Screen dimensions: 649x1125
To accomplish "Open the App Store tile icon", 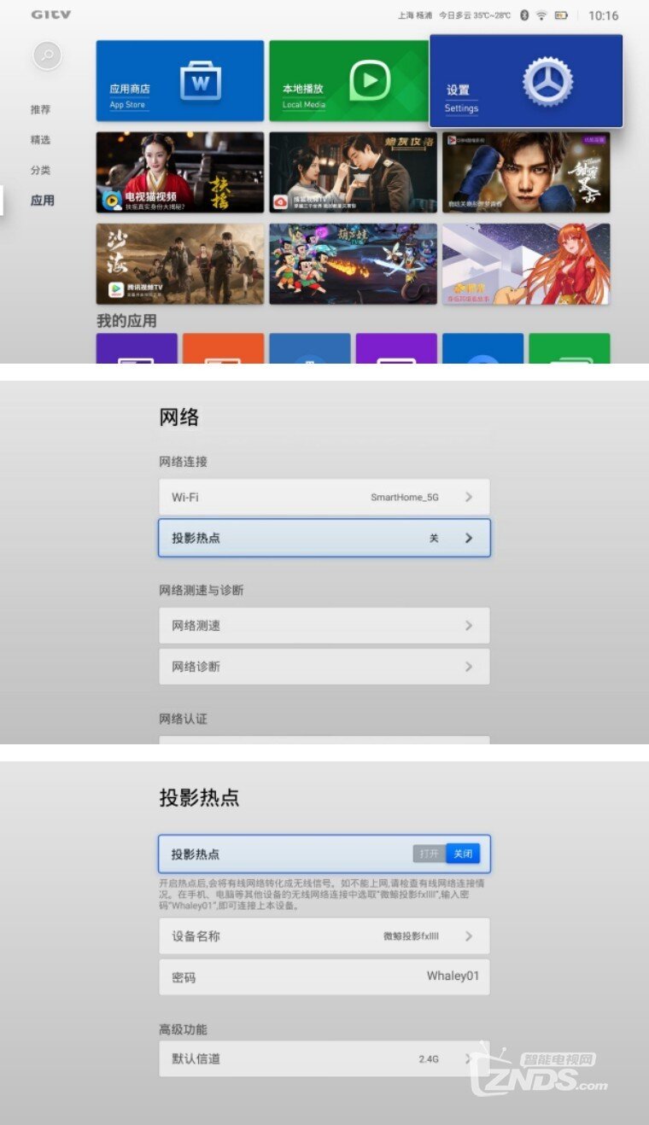I will tap(201, 82).
